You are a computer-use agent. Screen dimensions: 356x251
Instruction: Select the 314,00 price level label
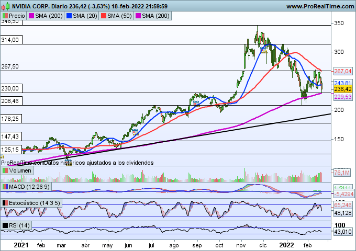(x=11, y=40)
